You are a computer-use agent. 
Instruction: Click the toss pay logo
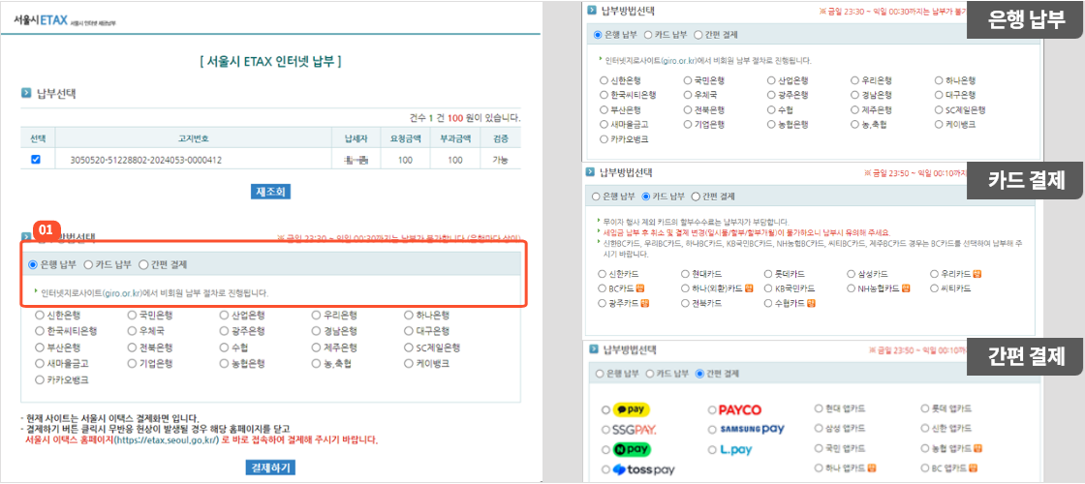[x=643, y=470]
